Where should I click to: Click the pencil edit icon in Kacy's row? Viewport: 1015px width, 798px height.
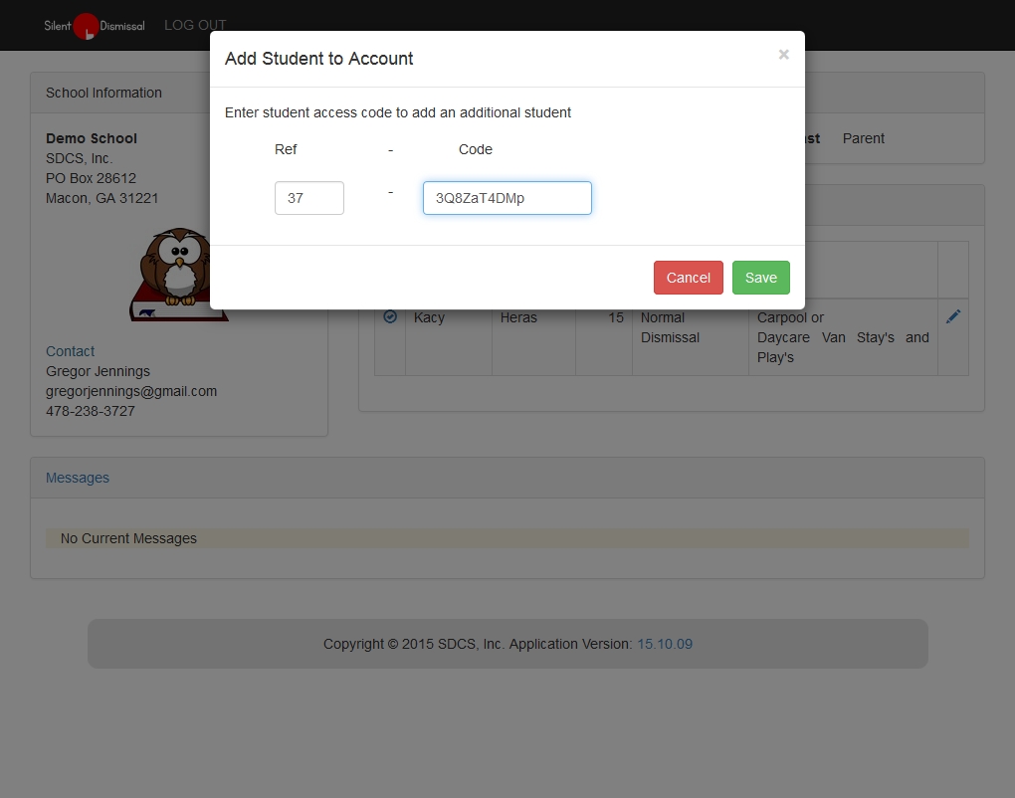click(952, 316)
